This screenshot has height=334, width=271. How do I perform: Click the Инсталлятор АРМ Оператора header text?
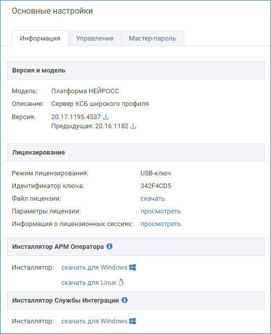tap(58, 247)
